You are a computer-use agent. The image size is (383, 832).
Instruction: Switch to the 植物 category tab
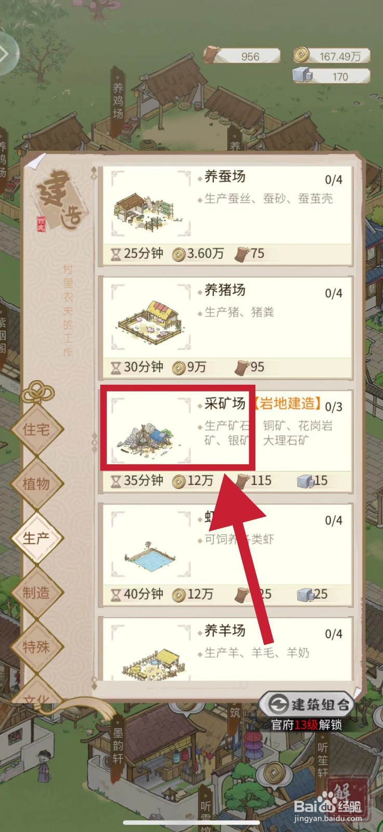pos(36,484)
